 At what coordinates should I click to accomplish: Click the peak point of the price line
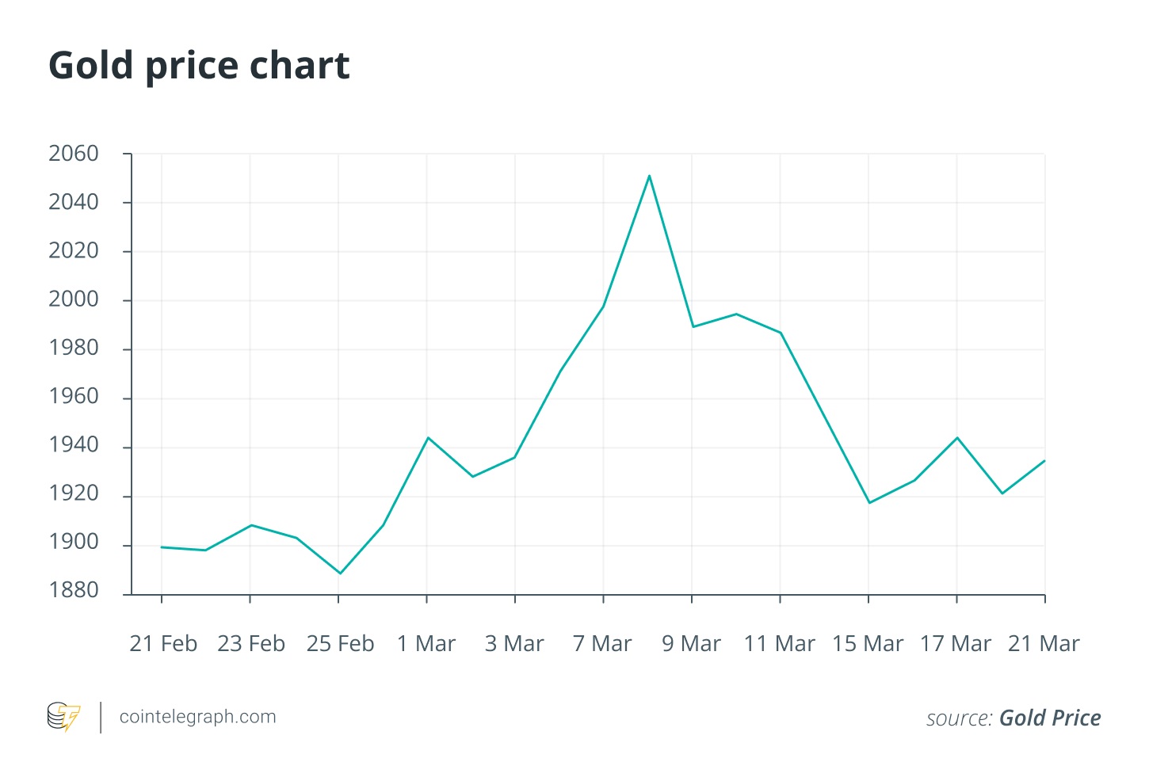pyautogui.click(x=649, y=176)
